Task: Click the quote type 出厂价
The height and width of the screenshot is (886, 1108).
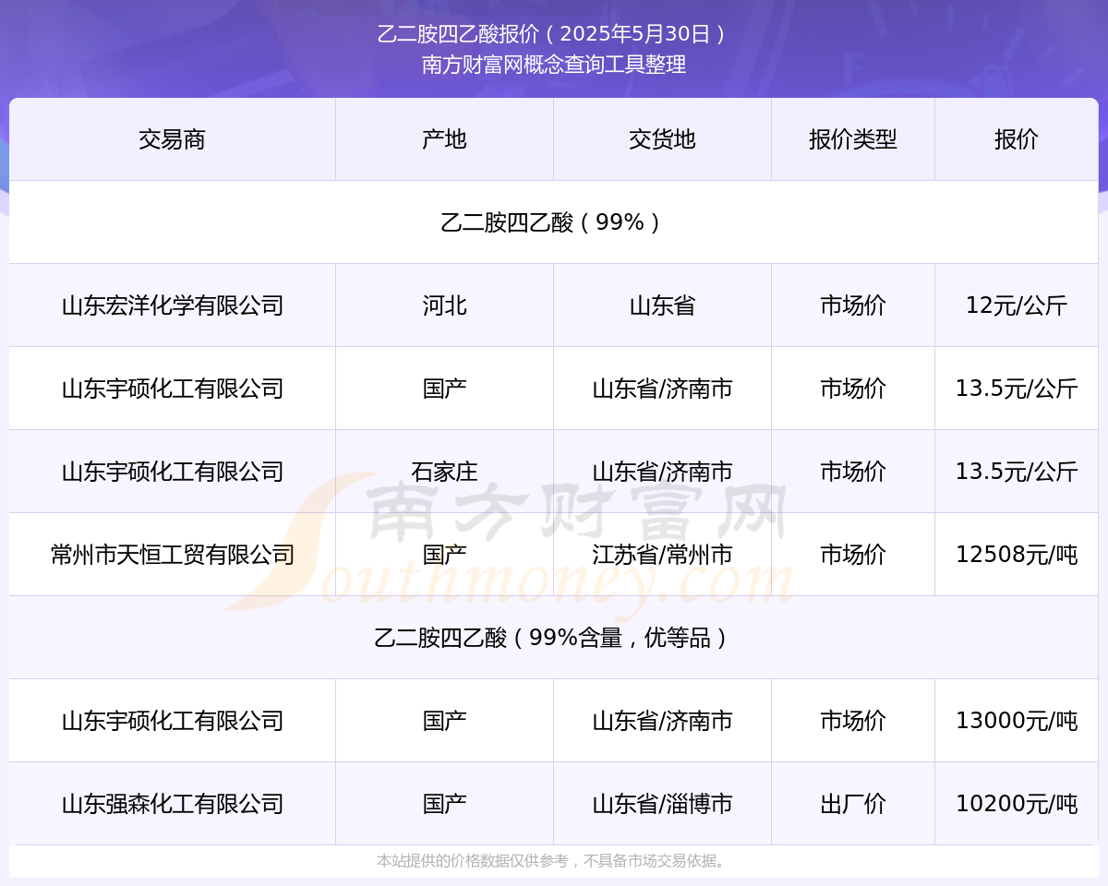Action: [x=853, y=804]
